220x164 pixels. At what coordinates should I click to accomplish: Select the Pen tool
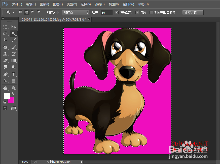point(5,74)
